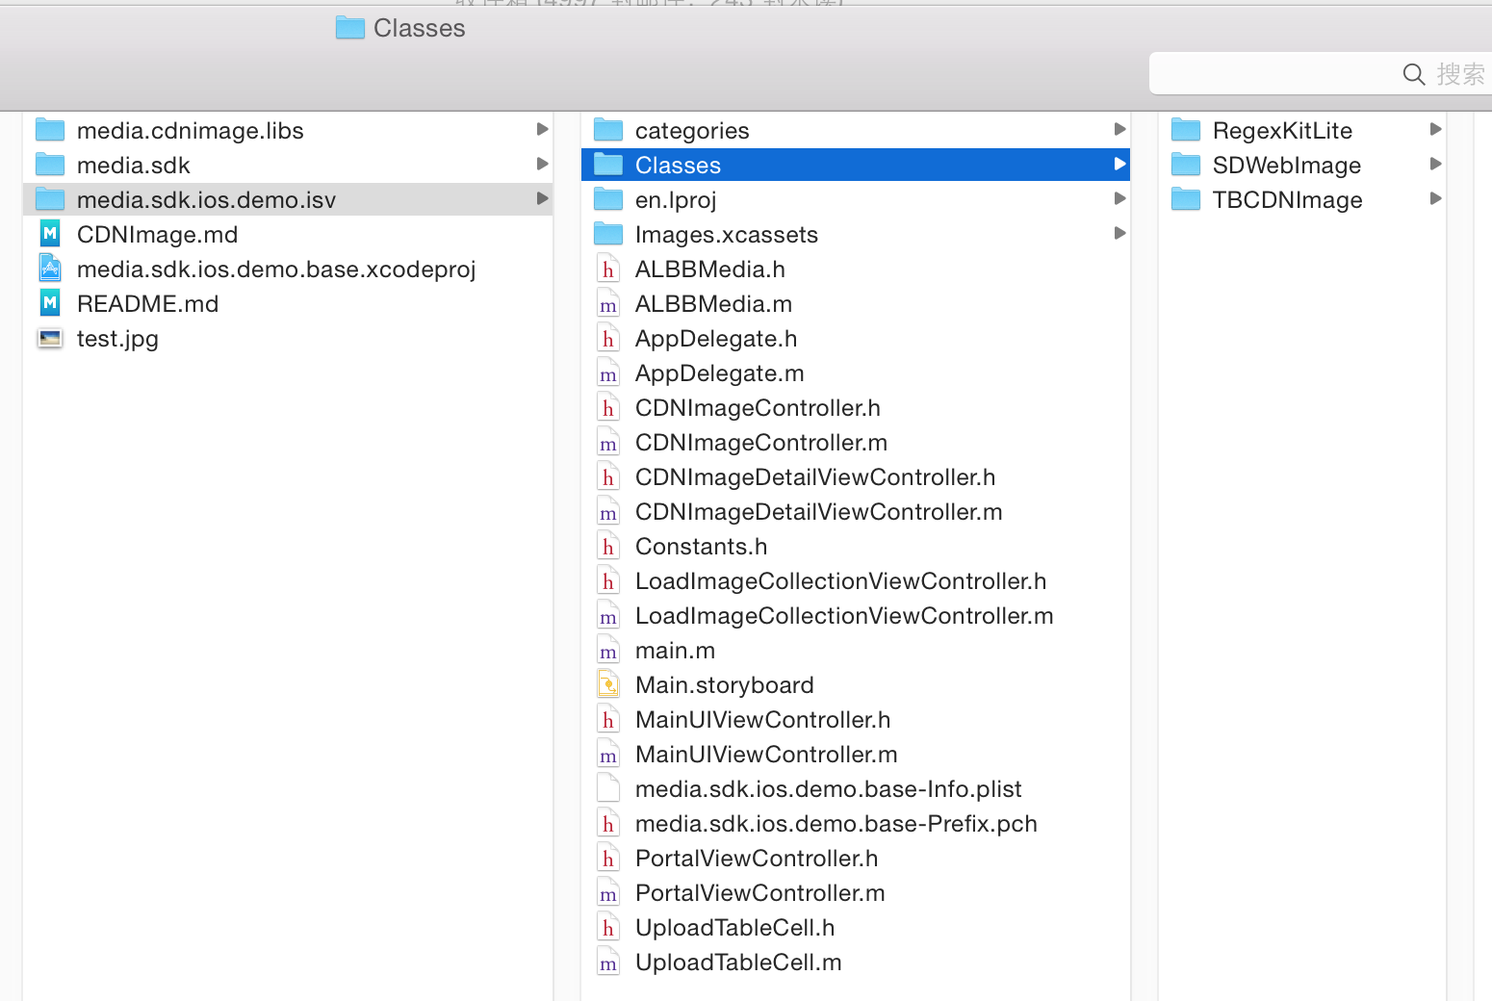Expand the RegexKitLite folder arrow

(x=1435, y=130)
